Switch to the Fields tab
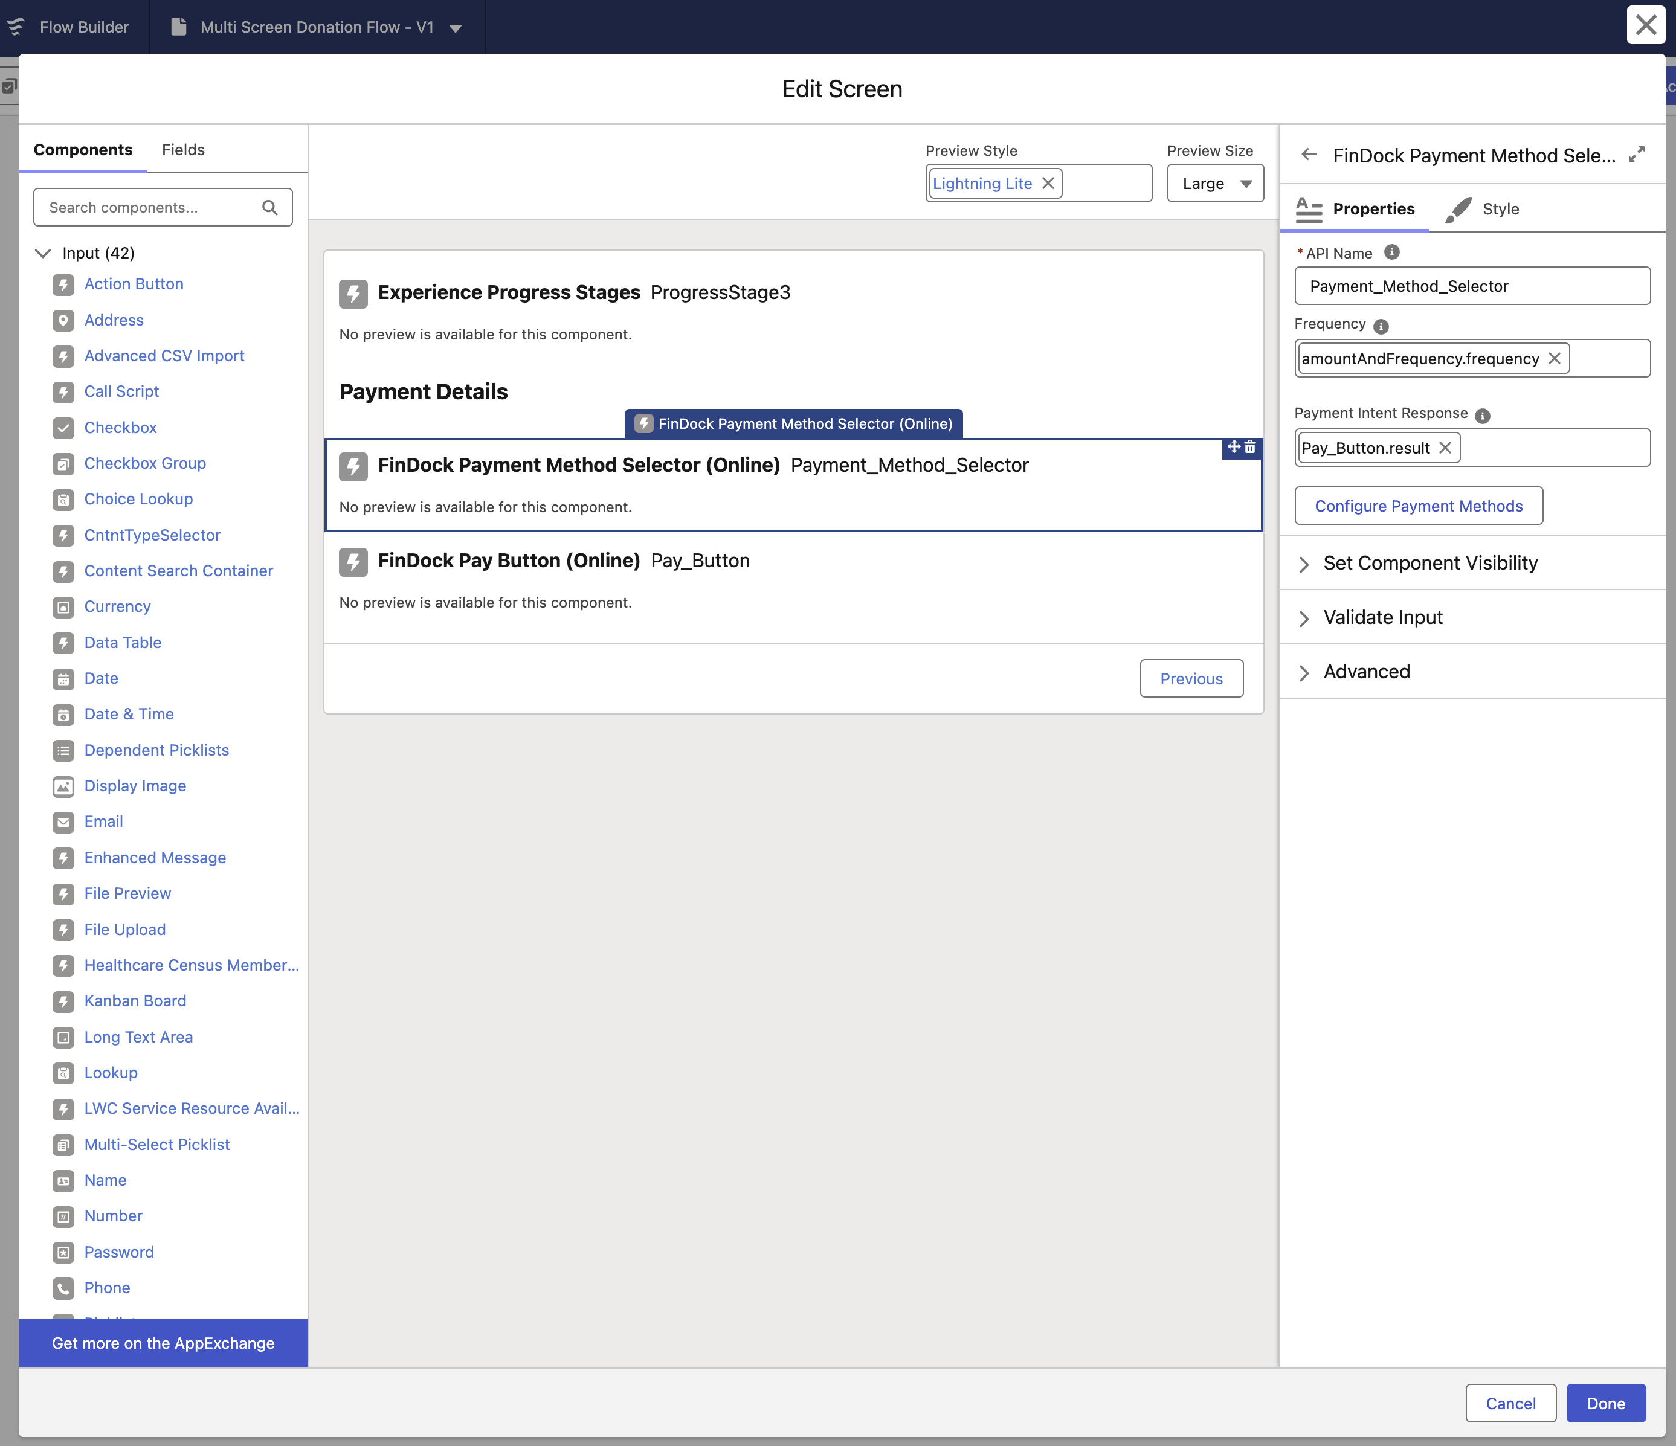The height and width of the screenshot is (1446, 1676). coord(184,150)
